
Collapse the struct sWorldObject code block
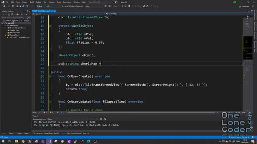tap(50, 26)
